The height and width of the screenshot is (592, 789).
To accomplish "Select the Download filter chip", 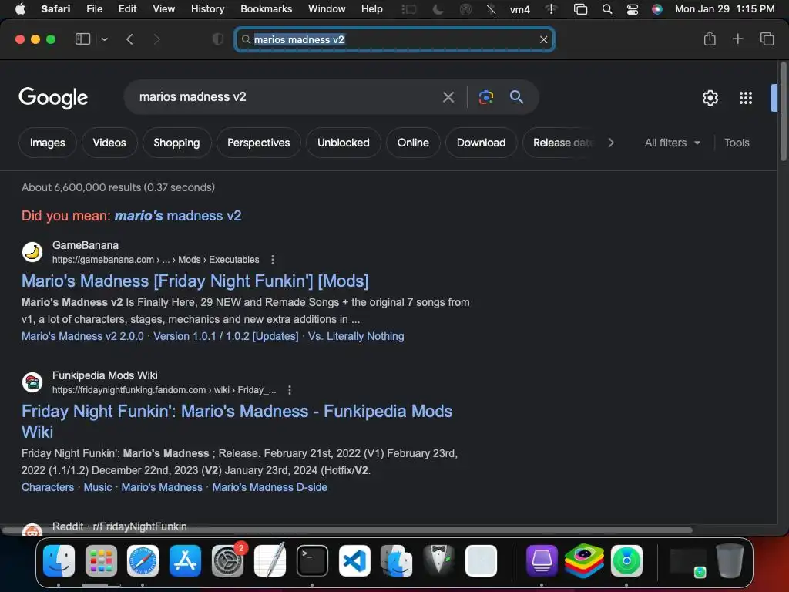I will 481,143.
